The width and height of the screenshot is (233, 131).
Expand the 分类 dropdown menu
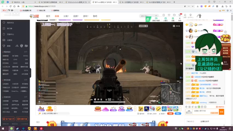(66, 16)
